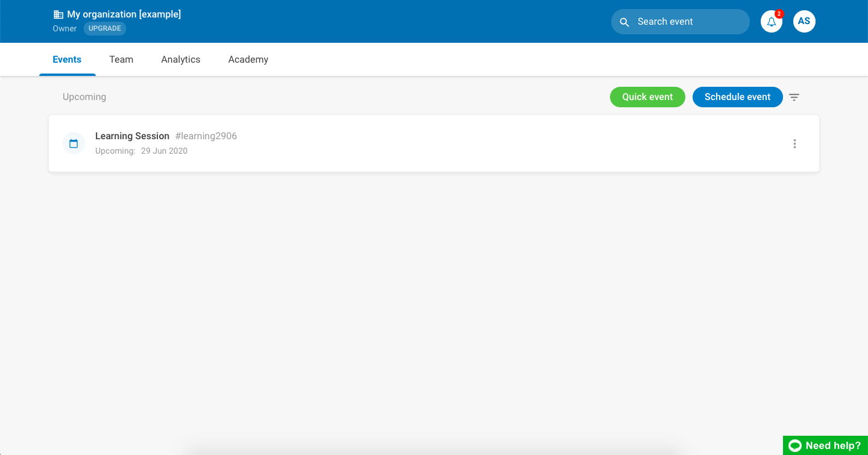The height and width of the screenshot is (455, 868).
Task: Switch to the Events tab
Action: coord(67,60)
